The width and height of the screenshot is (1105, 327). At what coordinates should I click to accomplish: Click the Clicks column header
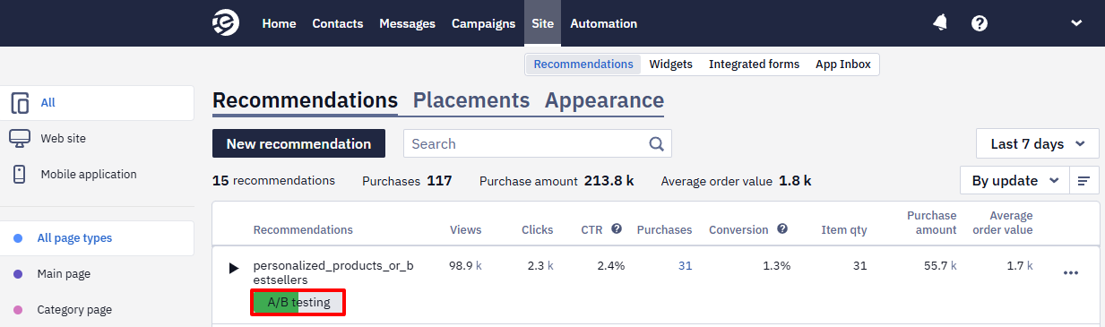[x=538, y=230]
